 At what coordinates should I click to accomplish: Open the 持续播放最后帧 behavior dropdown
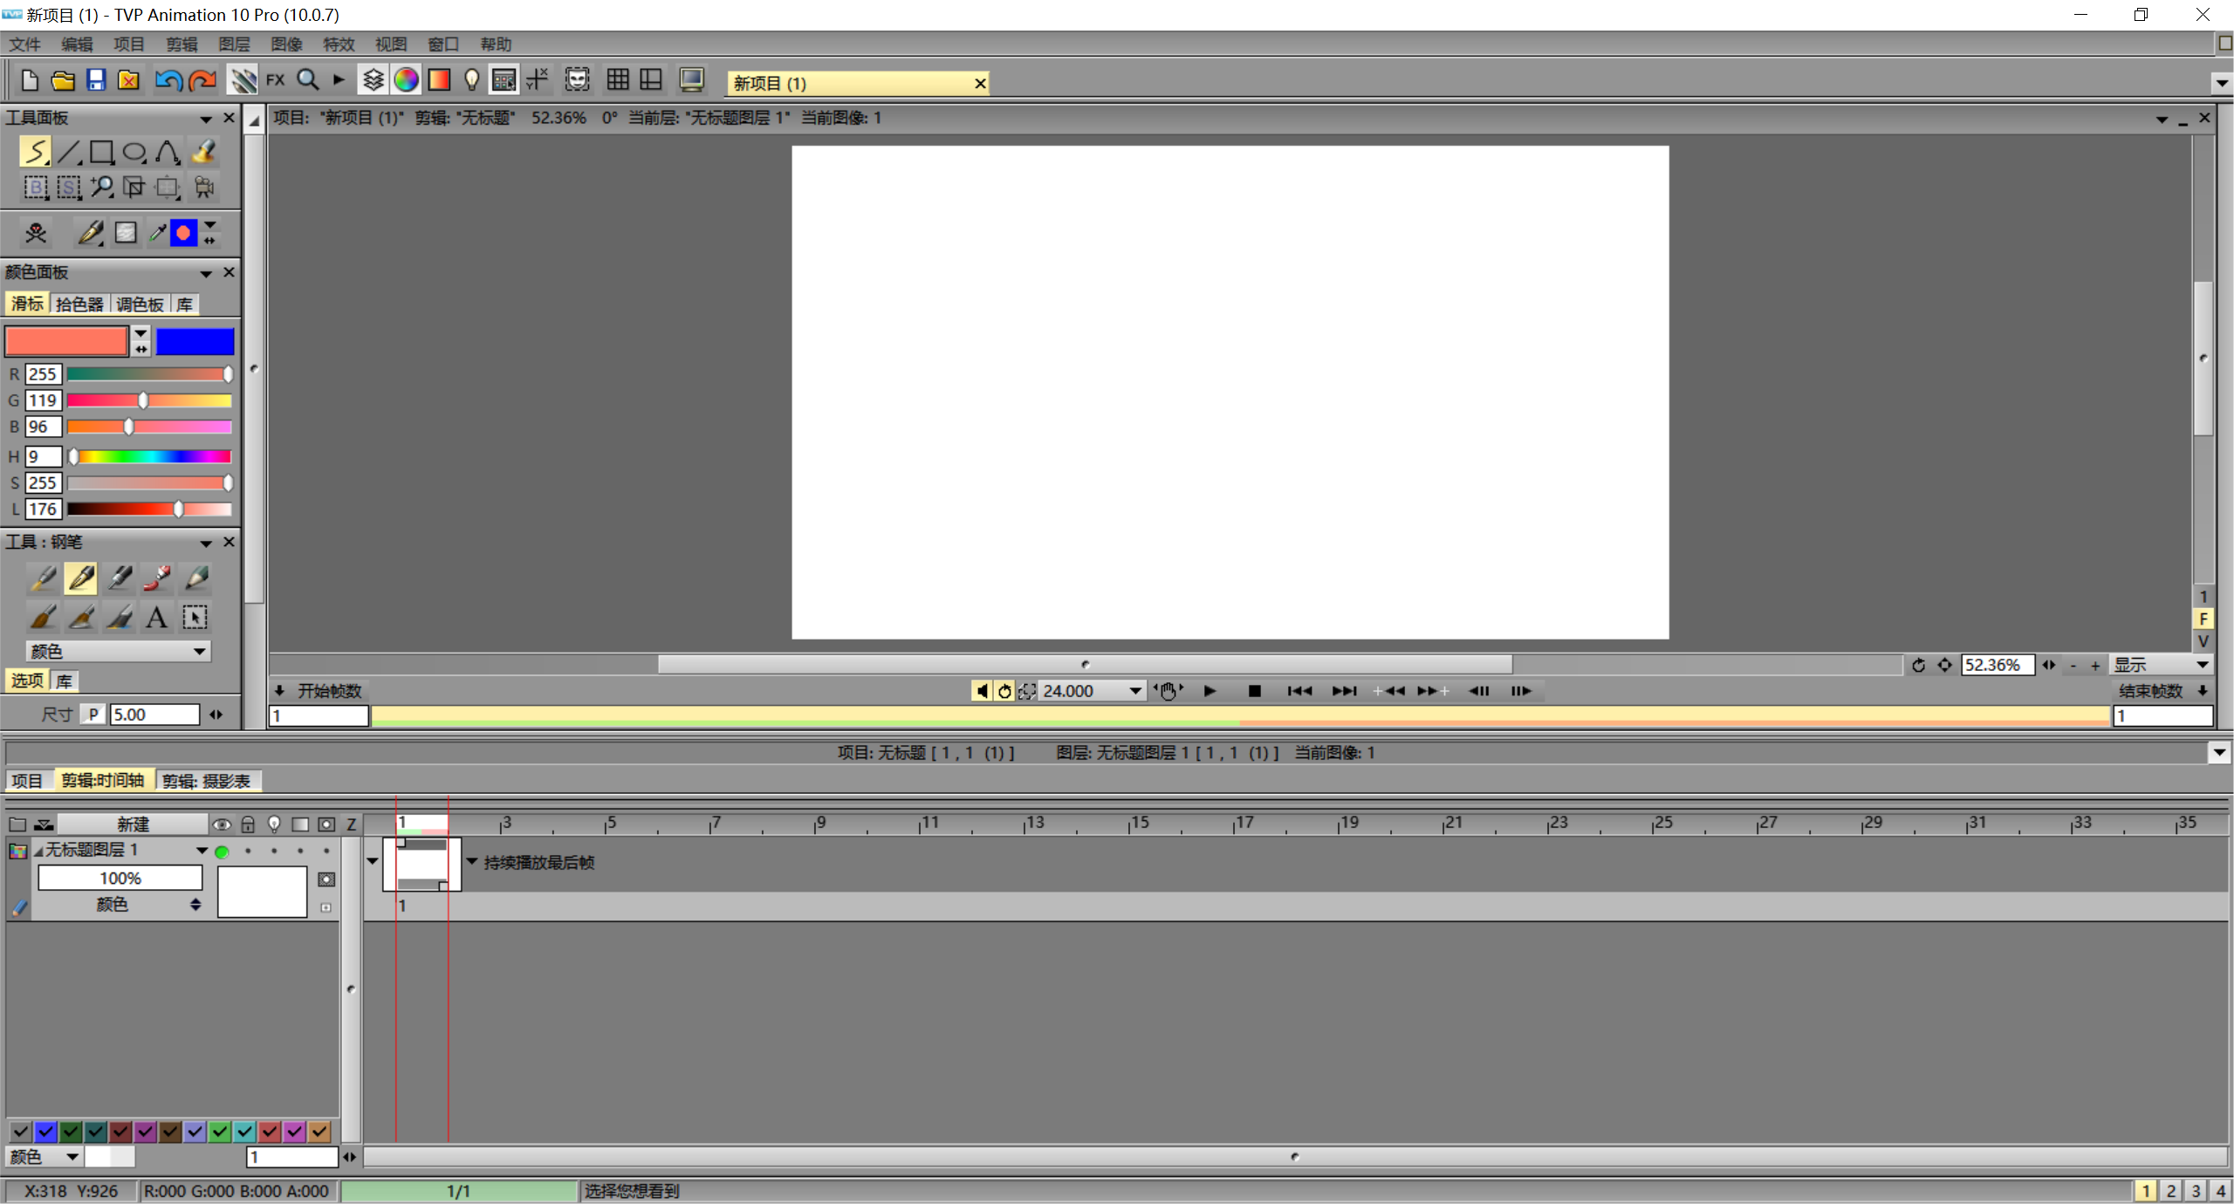(472, 862)
